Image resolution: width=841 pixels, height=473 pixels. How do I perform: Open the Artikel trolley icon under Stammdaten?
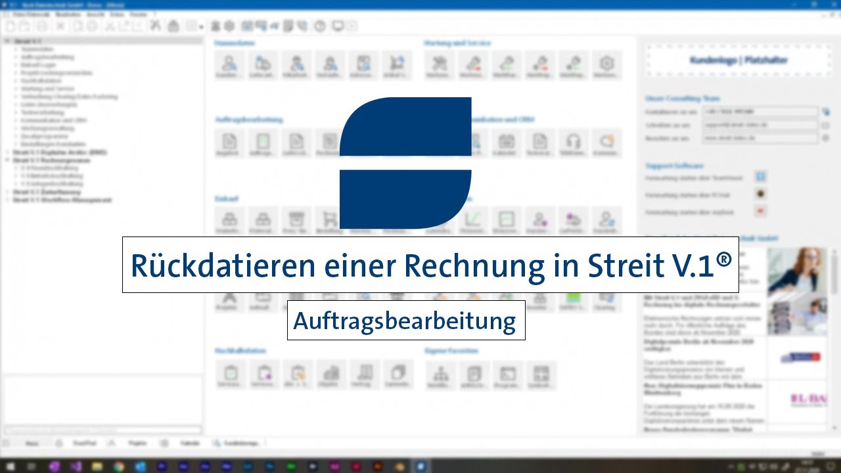pos(397,66)
